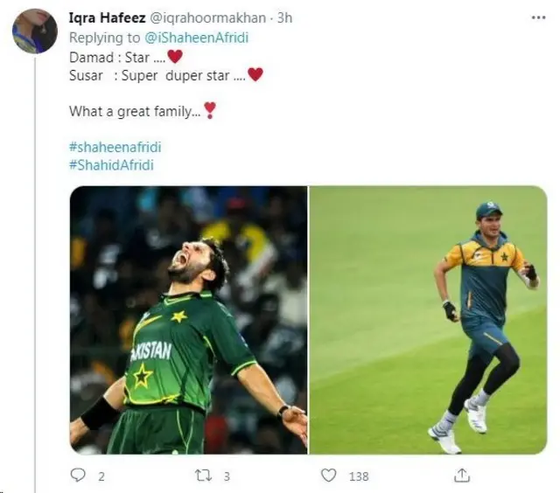Click the reply count 2

101,476
